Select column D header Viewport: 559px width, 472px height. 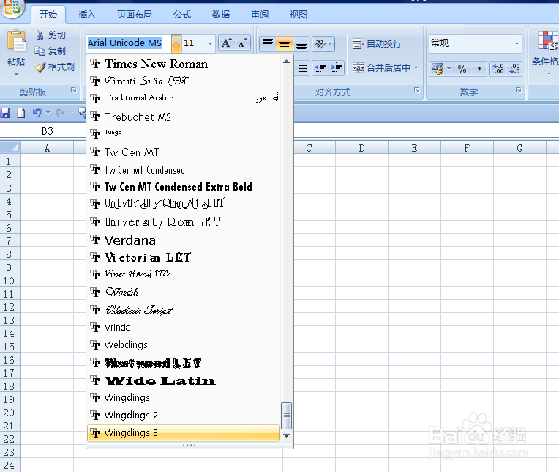361,148
